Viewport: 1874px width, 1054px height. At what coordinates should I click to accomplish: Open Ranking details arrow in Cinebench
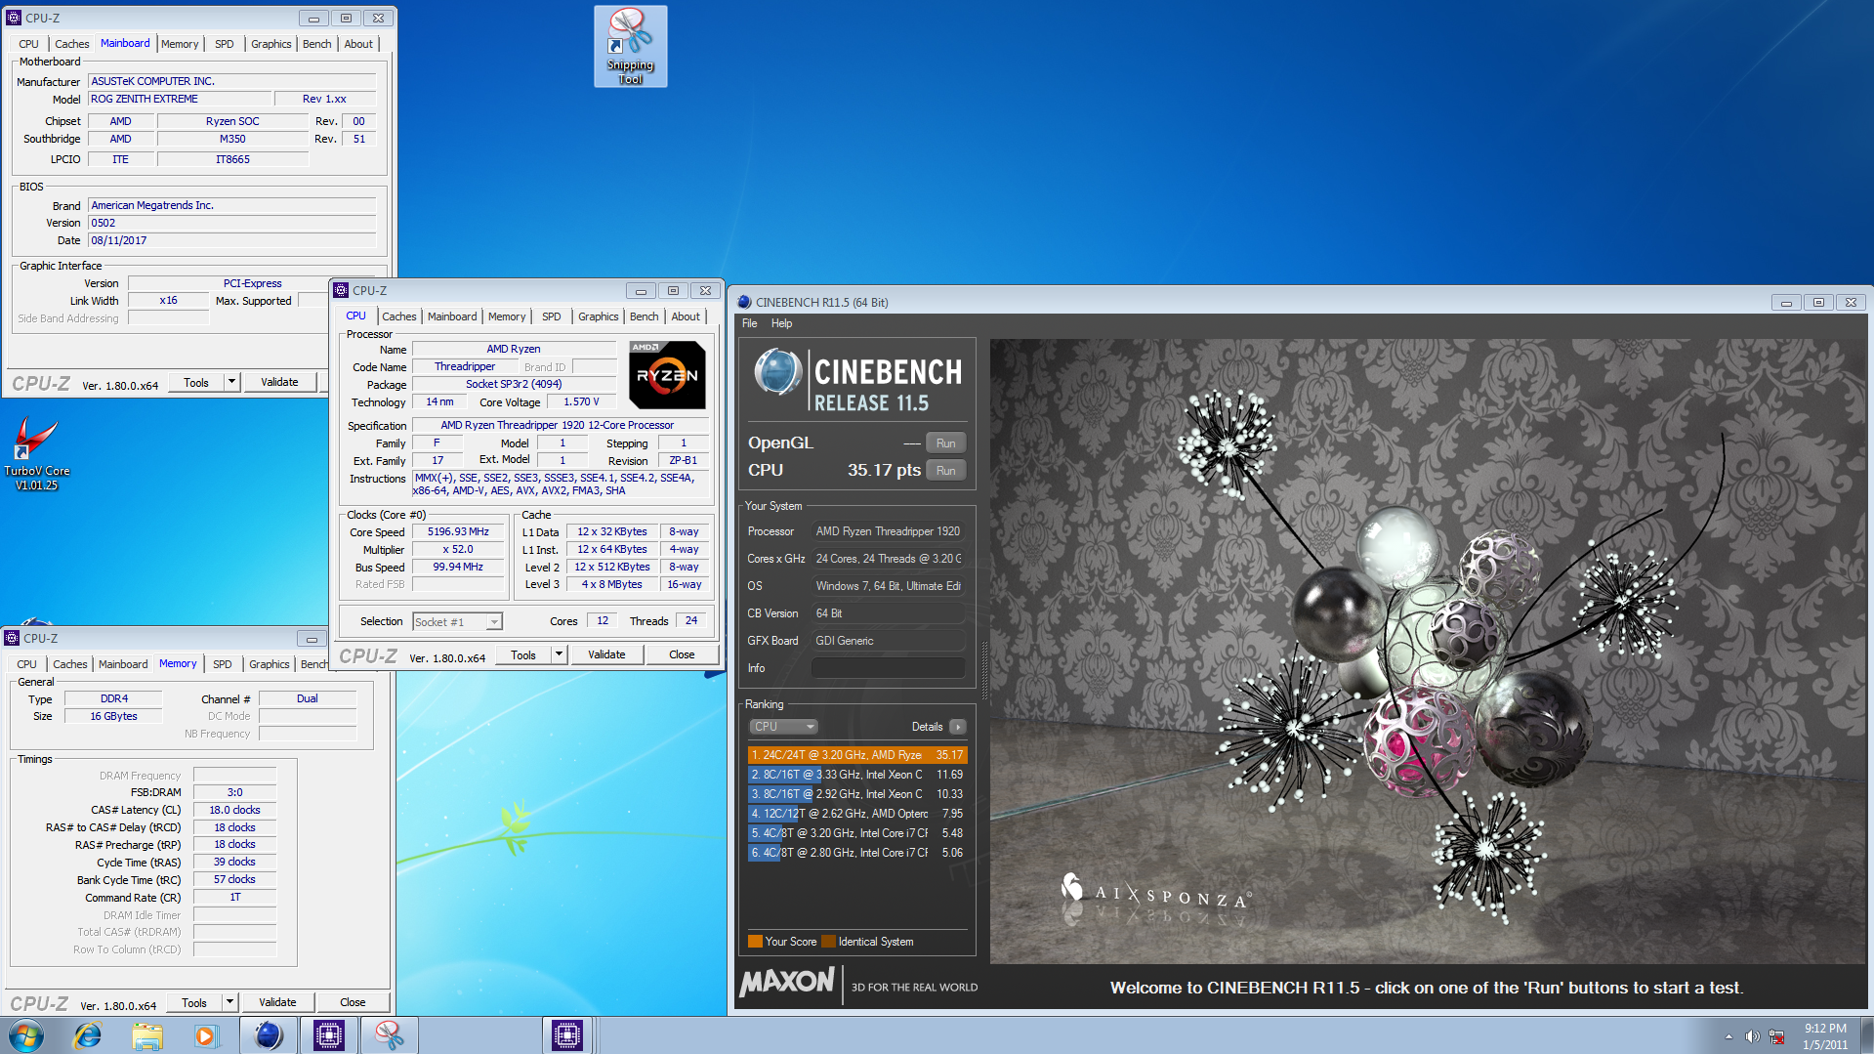[958, 727]
